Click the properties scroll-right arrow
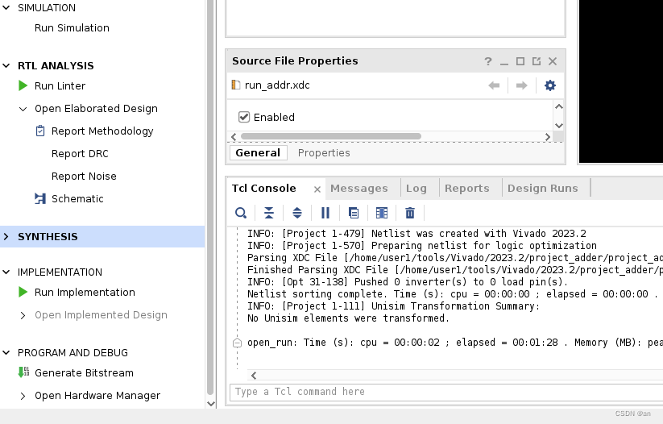 coord(548,137)
